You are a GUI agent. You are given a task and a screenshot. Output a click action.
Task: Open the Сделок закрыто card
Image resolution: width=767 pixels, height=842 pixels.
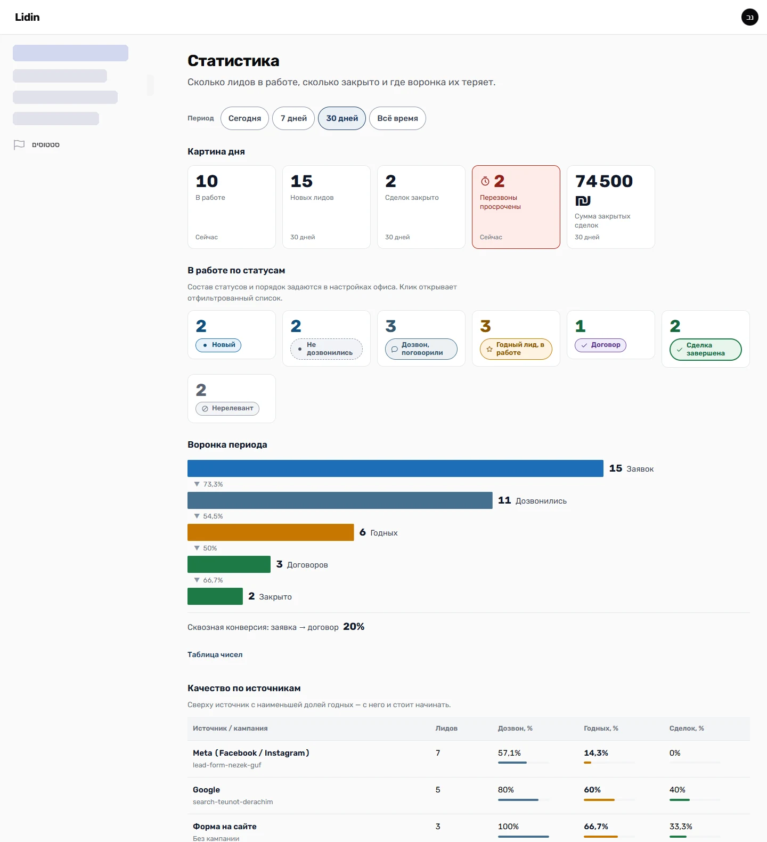(421, 207)
